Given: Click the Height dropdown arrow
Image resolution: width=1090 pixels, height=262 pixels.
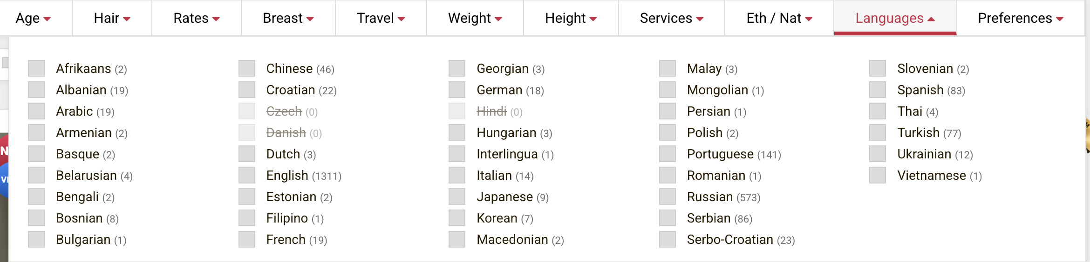Looking at the screenshot, I should coord(593,19).
